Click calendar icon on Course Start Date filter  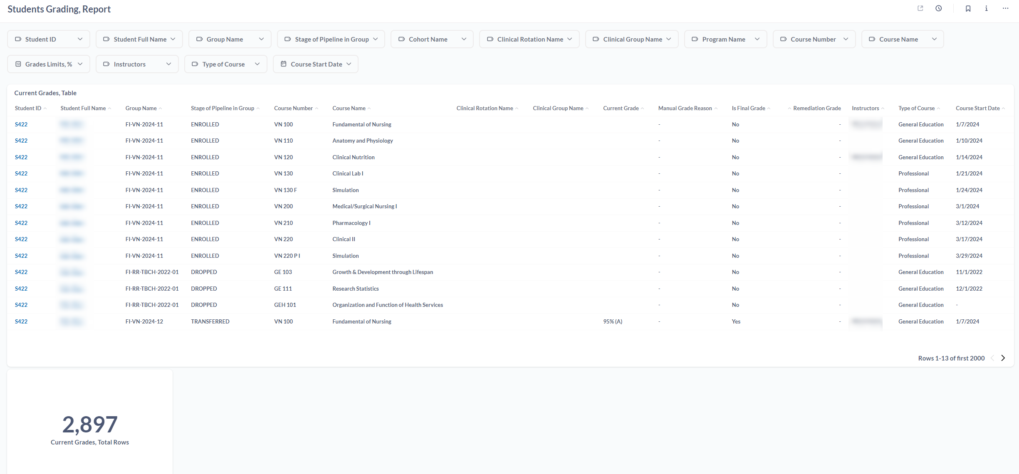(x=284, y=64)
